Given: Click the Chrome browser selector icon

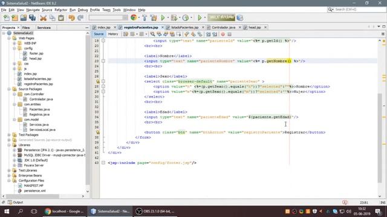Looking at the screenshot, I should coord(134,17).
